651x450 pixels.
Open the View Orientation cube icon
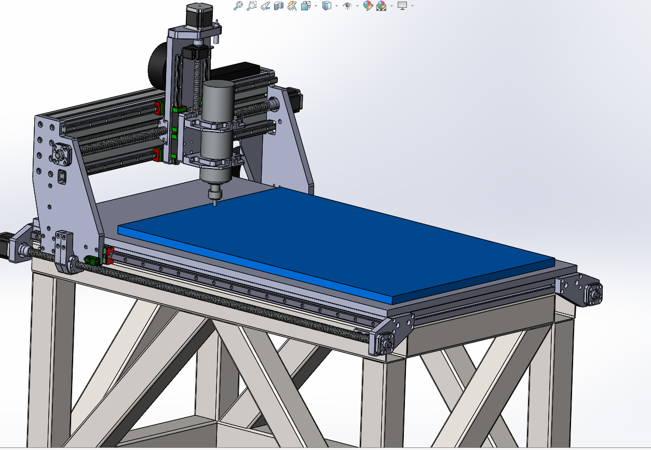tap(305, 6)
